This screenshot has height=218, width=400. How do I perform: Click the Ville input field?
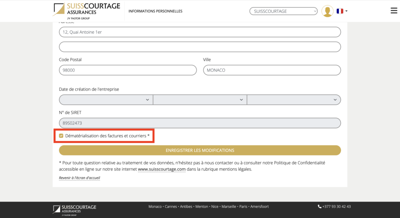pos(271,70)
